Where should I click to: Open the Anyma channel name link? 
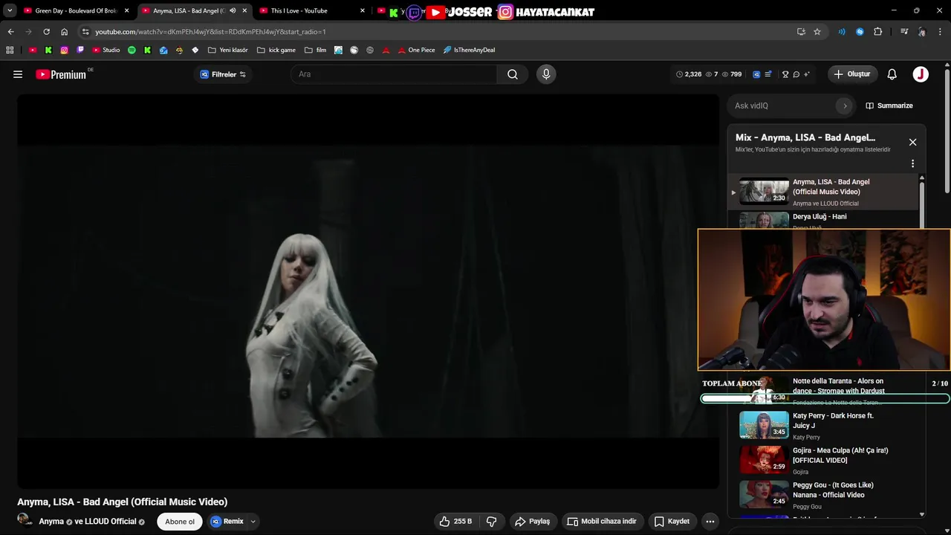pyautogui.click(x=51, y=522)
